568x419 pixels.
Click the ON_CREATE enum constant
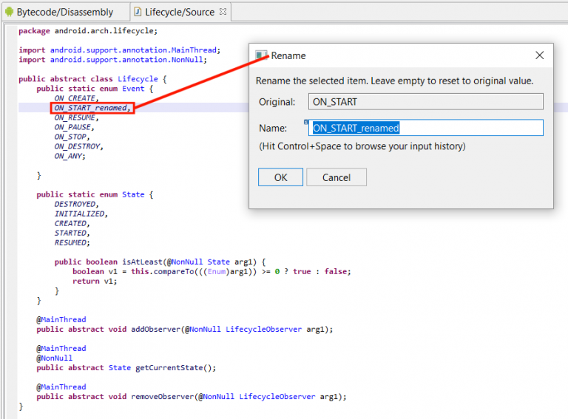[x=75, y=98]
